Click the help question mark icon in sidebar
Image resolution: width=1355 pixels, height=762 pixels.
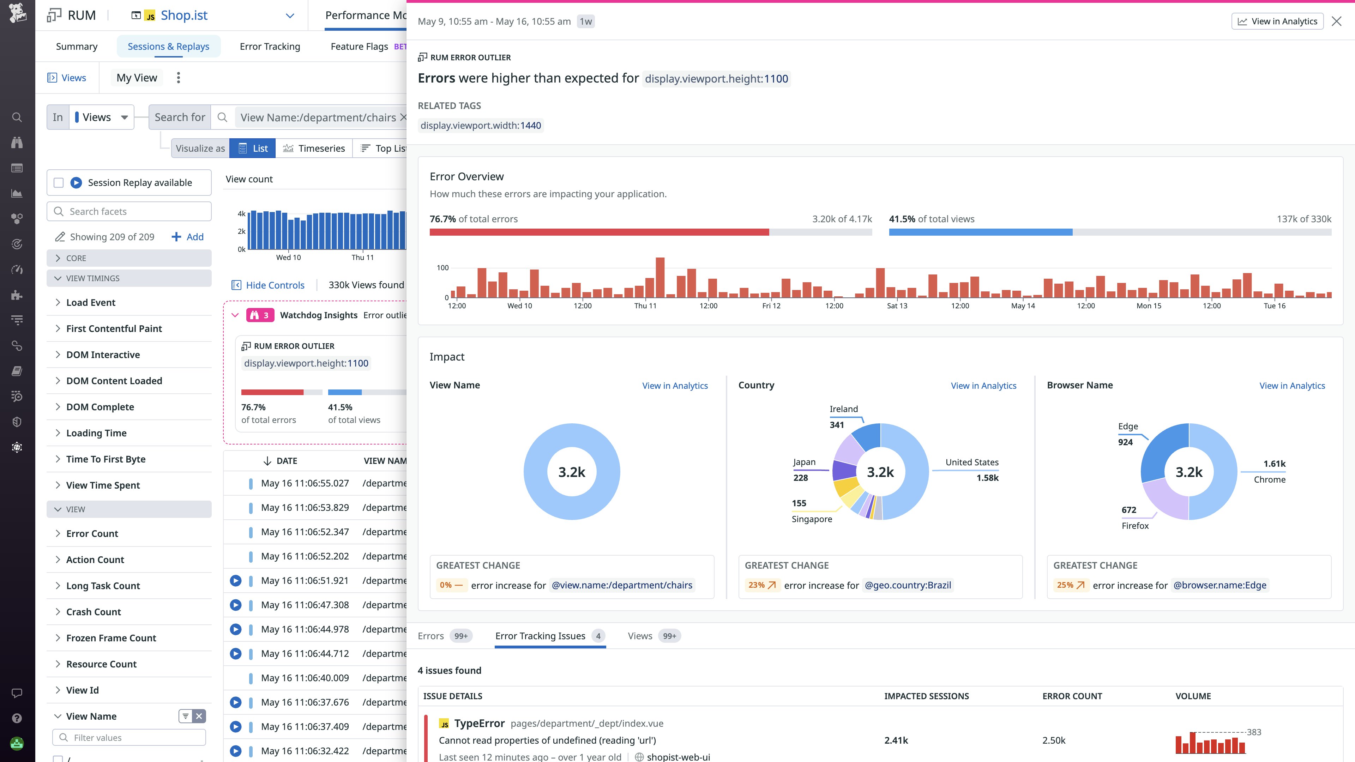coord(17,718)
